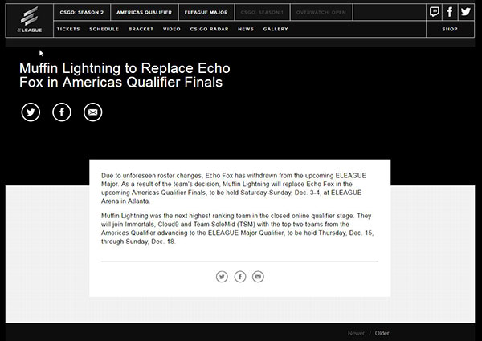Image resolution: width=482 pixels, height=341 pixels.
Task: View the Bracket page
Action: pos(141,29)
